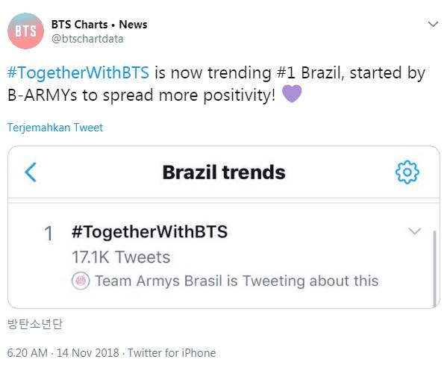Open BTS Charts • News display name
Image resolution: width=447 pixels, height=365 pixels.
(99, 25)
